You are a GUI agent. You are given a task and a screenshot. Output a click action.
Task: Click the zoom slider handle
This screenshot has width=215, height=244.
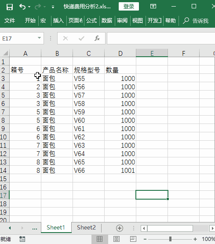click(170, 239)
